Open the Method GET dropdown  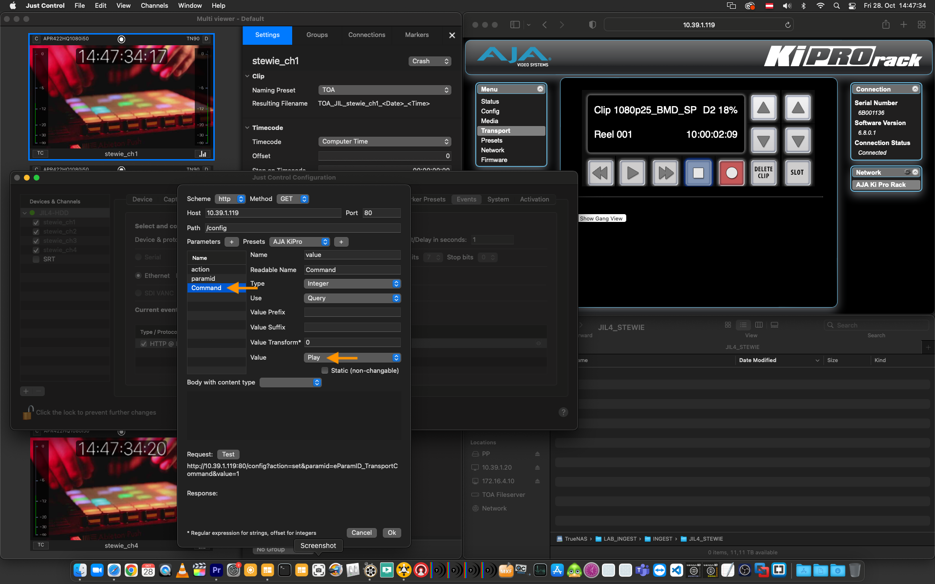click(x=293, y=199)
